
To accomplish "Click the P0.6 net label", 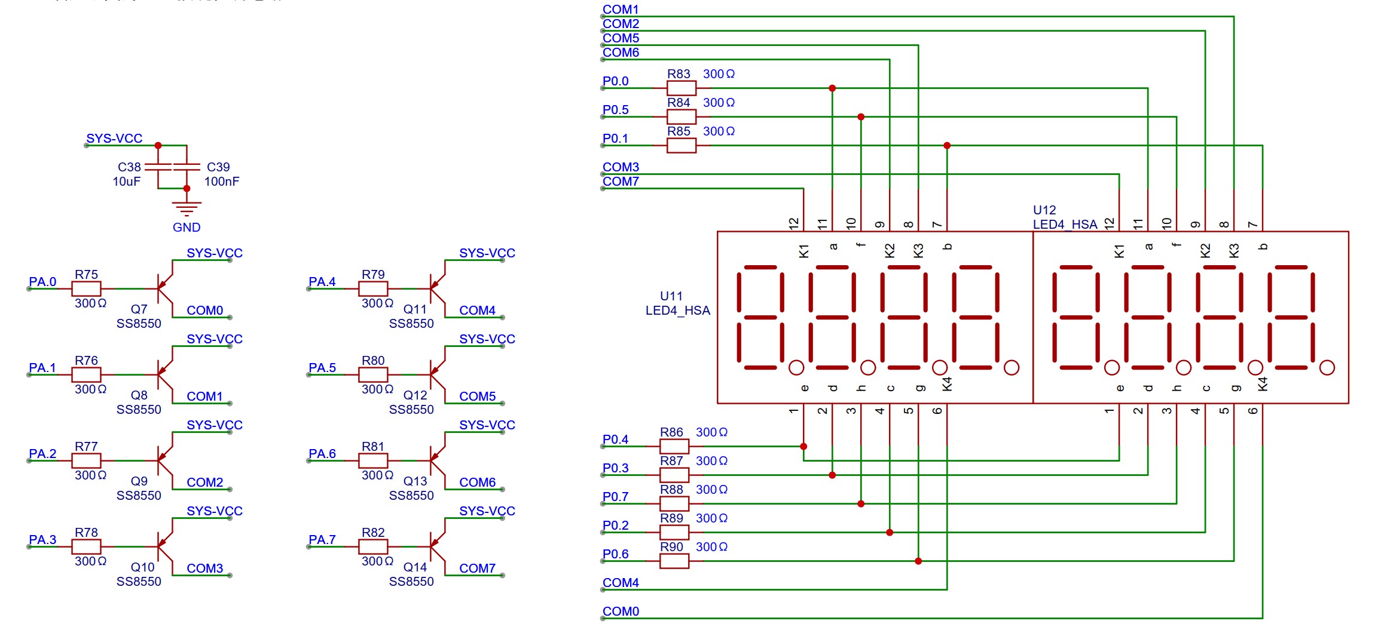I will (616, 554).
